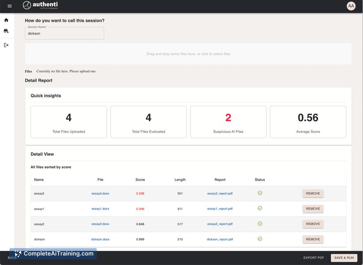Open essay3_report.pdf link
363x265 pixels.
(x=220, y=193)
